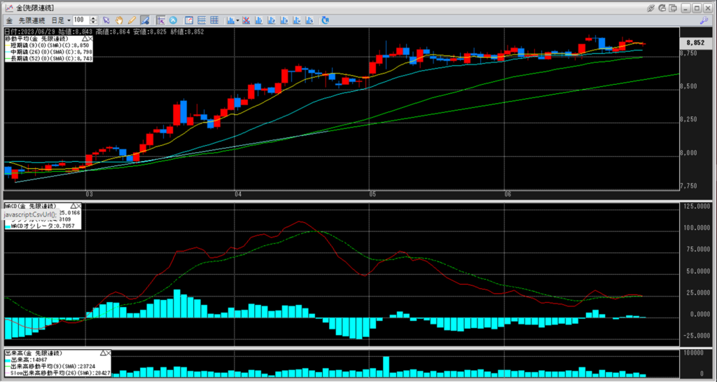Click the circular reload chart icon in toolbar

[326, 20]
